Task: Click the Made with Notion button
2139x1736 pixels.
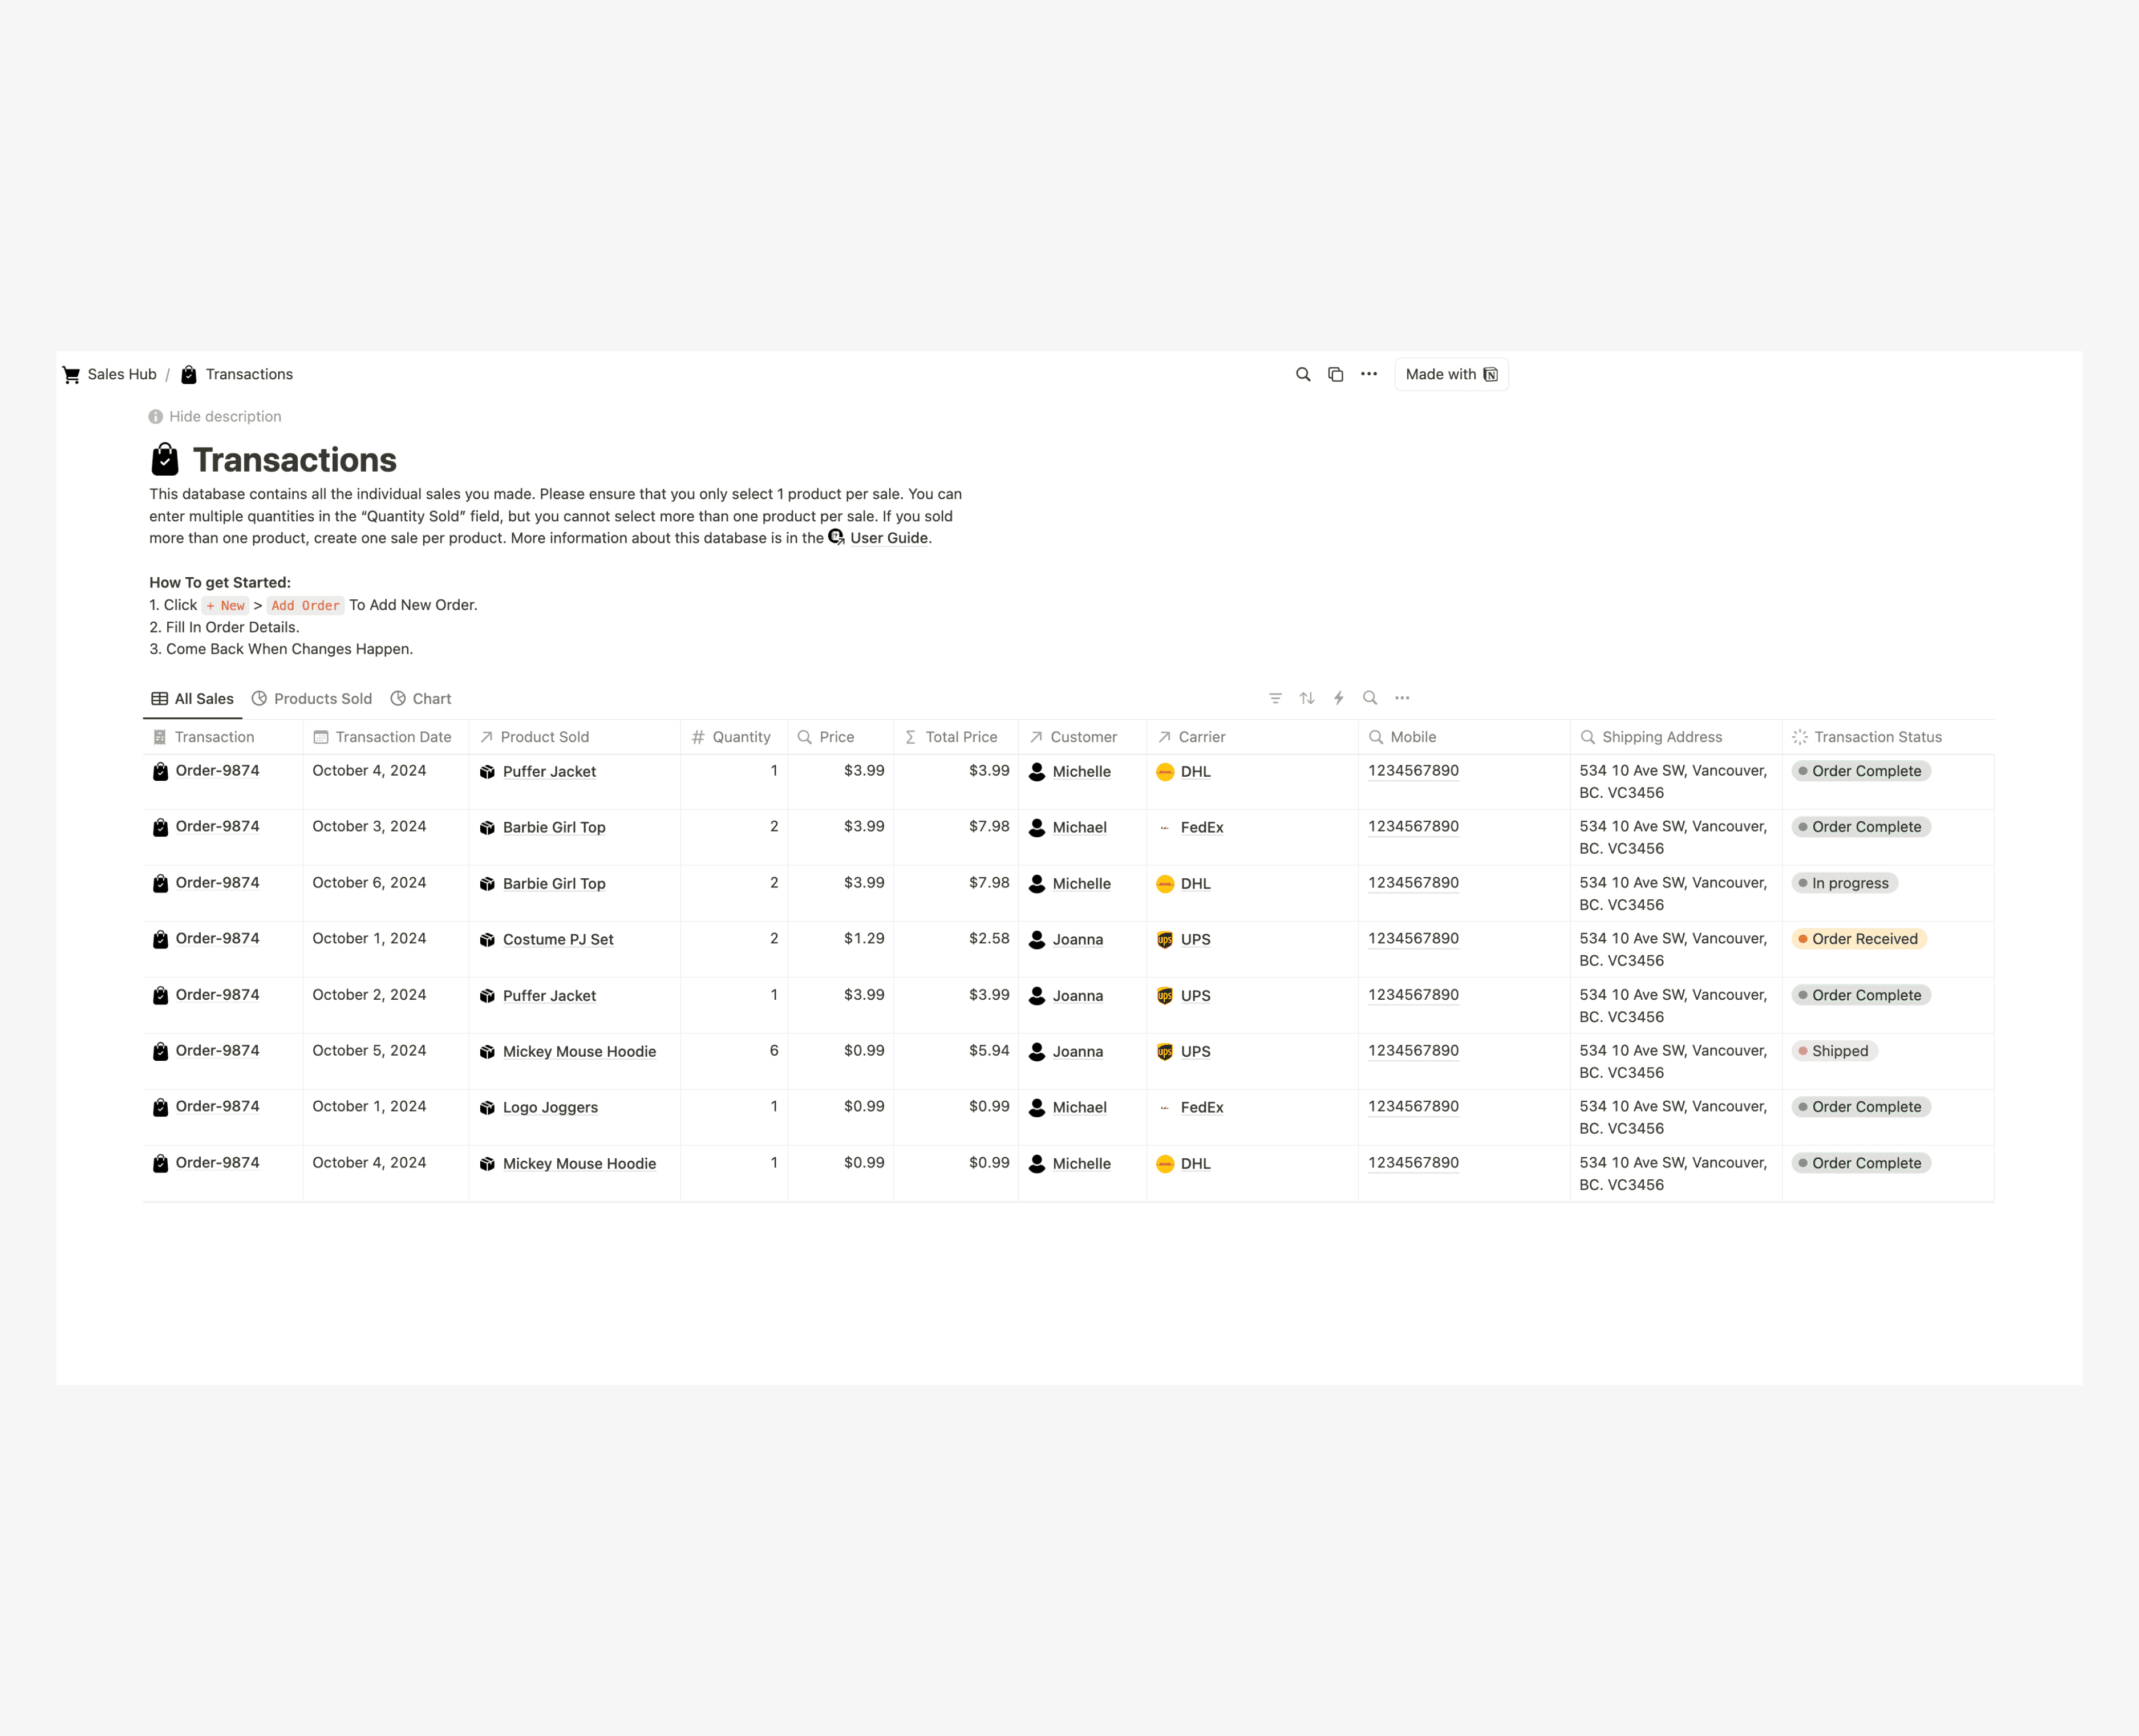Action: 1451,374
